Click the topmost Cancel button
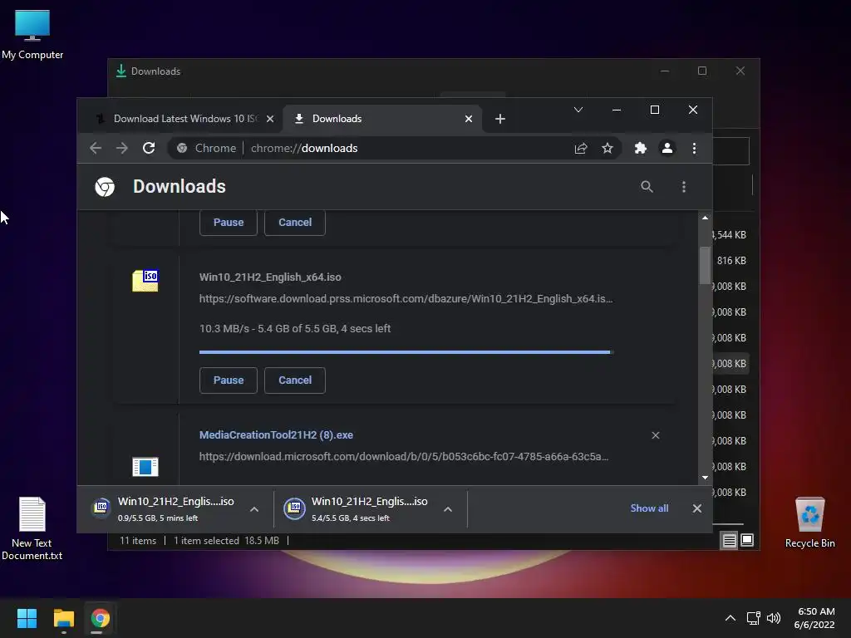This screenshot has width=851, height=638. pos(295,223)
